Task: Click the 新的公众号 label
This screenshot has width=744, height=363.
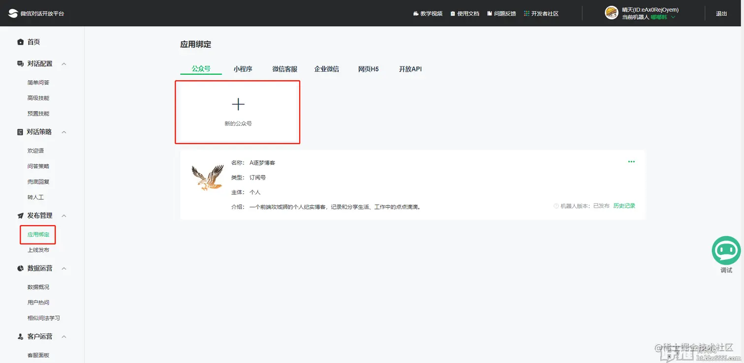Action: pos(238,124)
